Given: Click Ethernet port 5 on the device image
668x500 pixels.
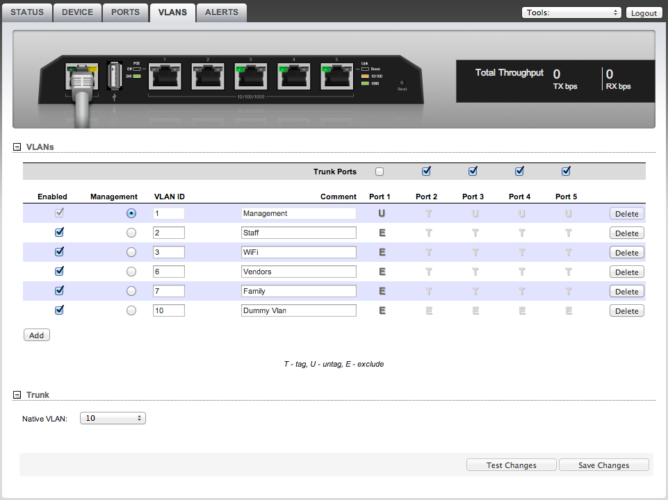Looking at the screenshot, I should click(x=338, y=75).
